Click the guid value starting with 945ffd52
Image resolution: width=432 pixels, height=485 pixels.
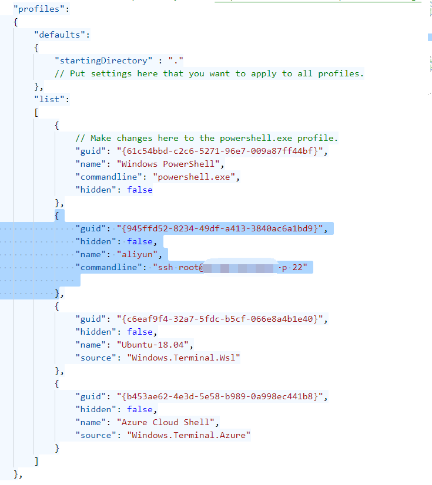coord(220,228)
